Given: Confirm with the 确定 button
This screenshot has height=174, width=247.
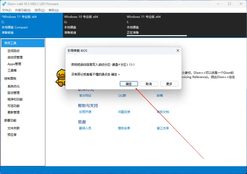Looking at the screenshot, I should click(x=129, y=84).
